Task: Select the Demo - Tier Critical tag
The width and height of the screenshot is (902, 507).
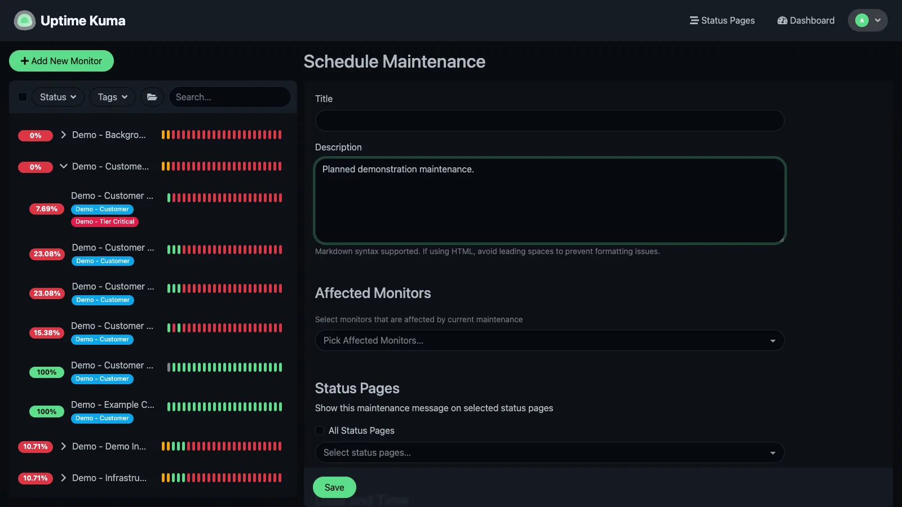Action: pyautogui.click(x=105, y=221)
